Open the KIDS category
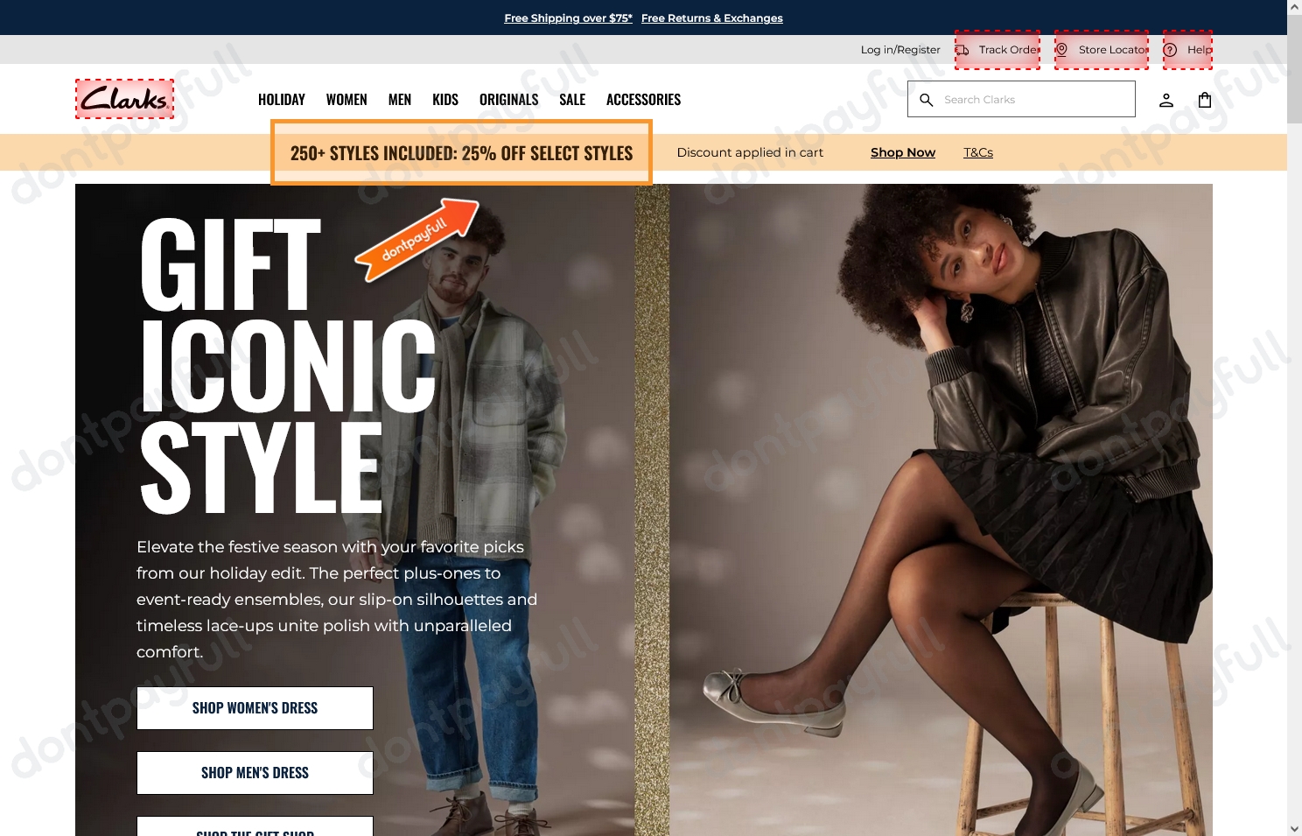The image size is (1302, 836). (444, 99)
